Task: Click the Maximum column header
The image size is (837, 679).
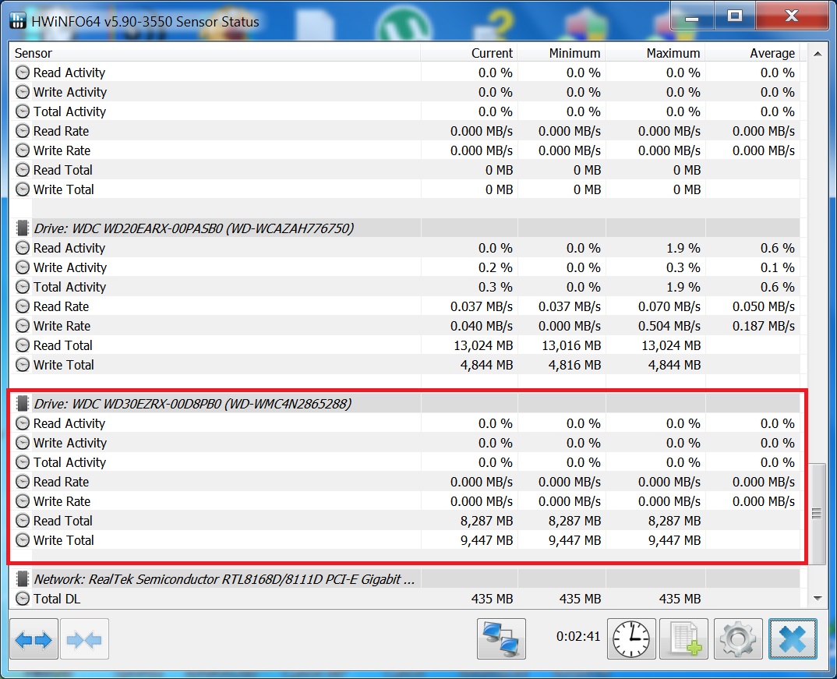Action: (x=655, y=53)
